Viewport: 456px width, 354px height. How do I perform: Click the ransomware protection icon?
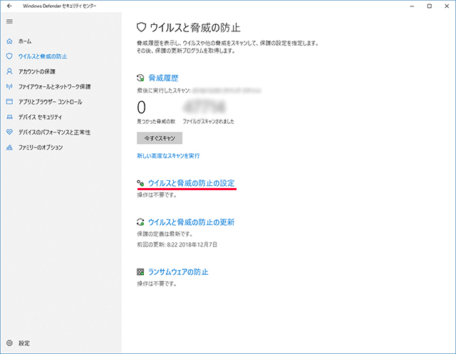(x=140, y=272)
